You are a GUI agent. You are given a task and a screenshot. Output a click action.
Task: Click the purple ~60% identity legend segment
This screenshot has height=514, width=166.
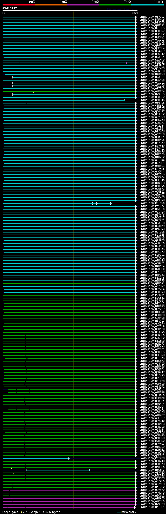click(83, 5)
